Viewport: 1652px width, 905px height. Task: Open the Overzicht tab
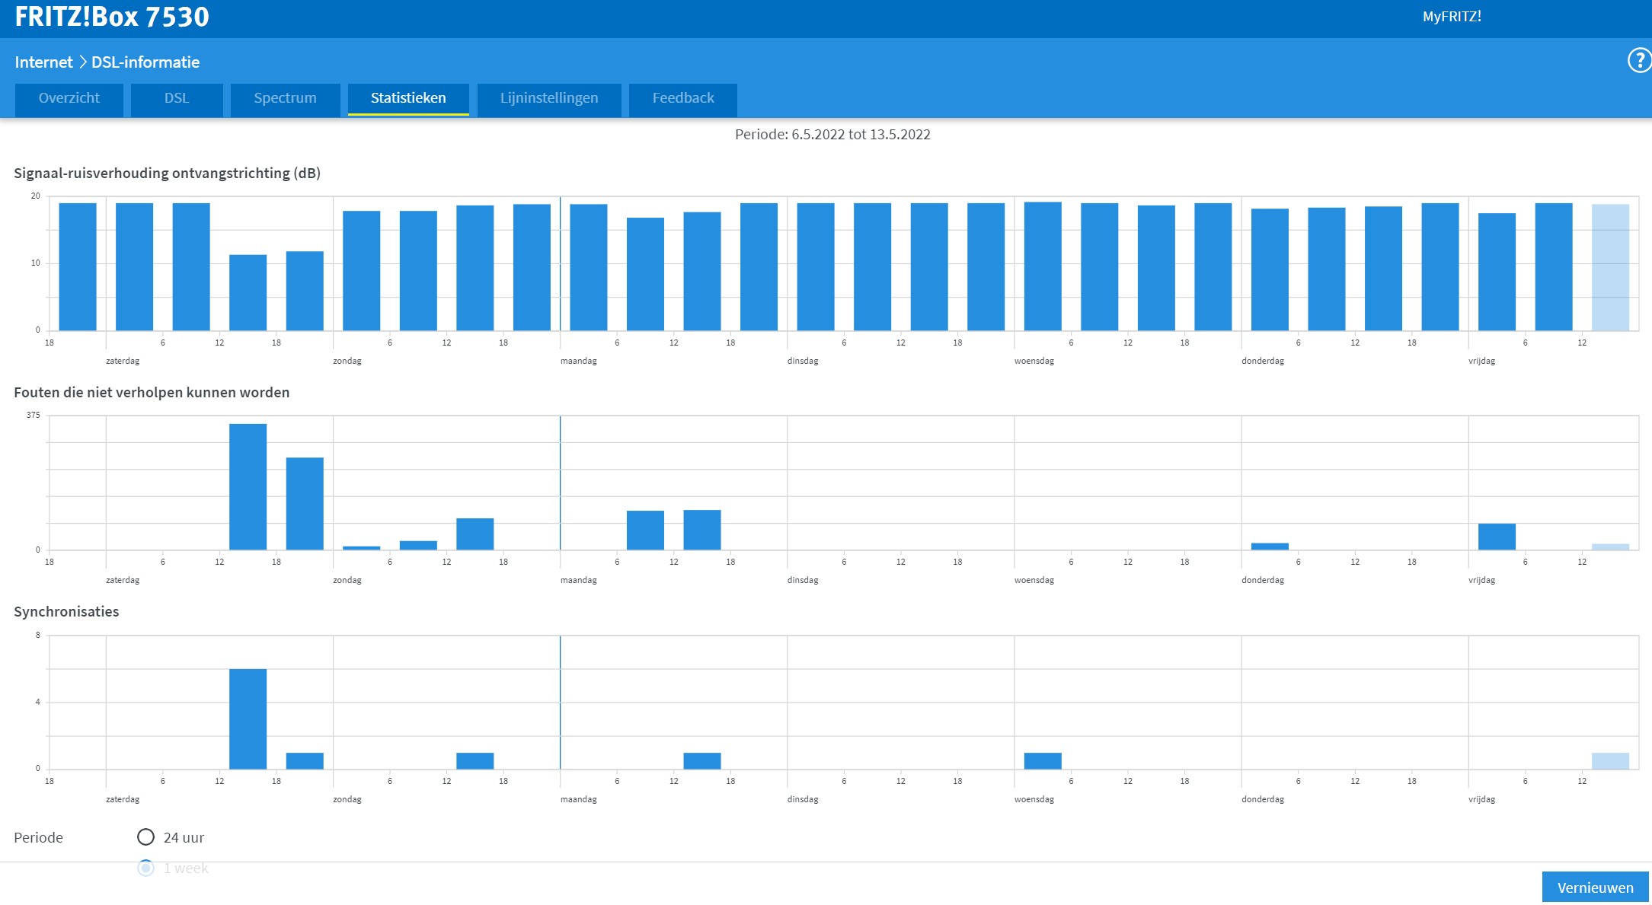pyautogui.click(x=69, y=98)
